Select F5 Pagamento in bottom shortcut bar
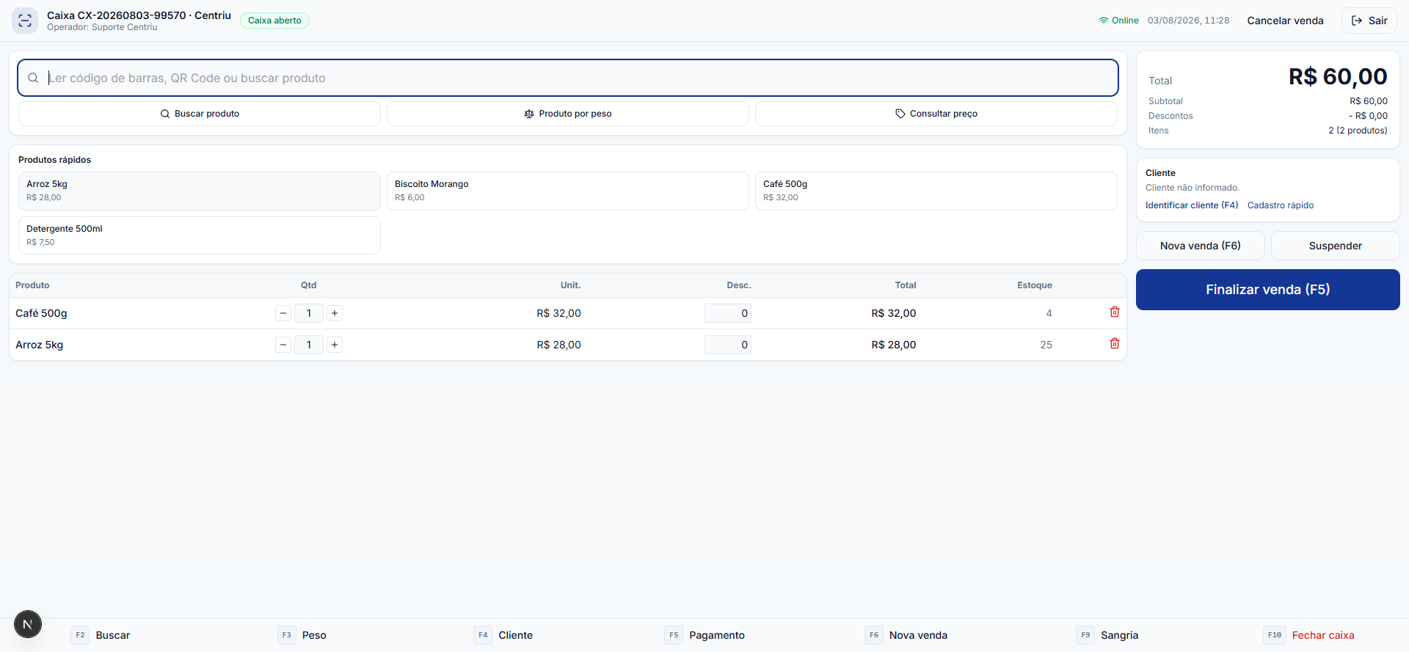Screen dimensions: 1409x652 (704, 635)
